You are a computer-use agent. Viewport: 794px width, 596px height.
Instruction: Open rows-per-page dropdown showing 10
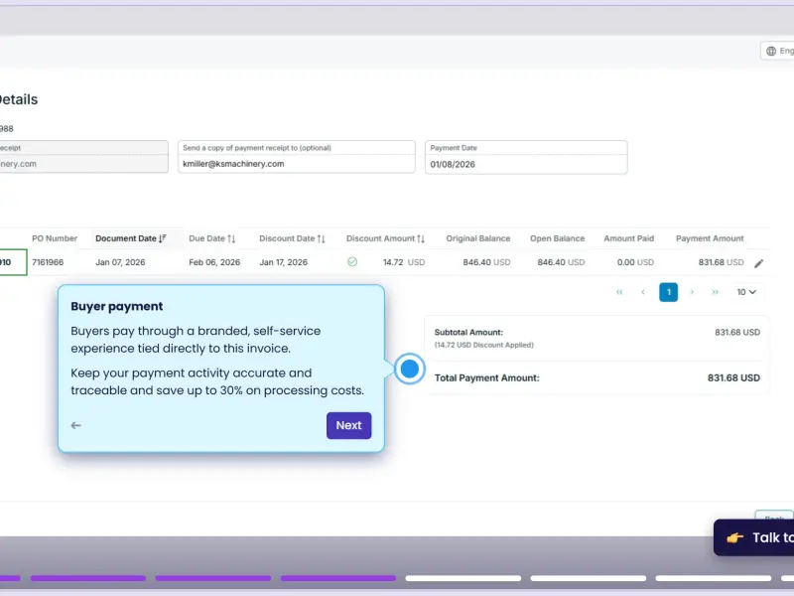point(746,292)
